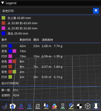Click magenta swatch in 变色 19m row
101x111 pixels.
tap(14, 51)
